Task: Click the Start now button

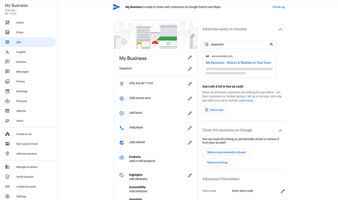Action: click(214, 110)
